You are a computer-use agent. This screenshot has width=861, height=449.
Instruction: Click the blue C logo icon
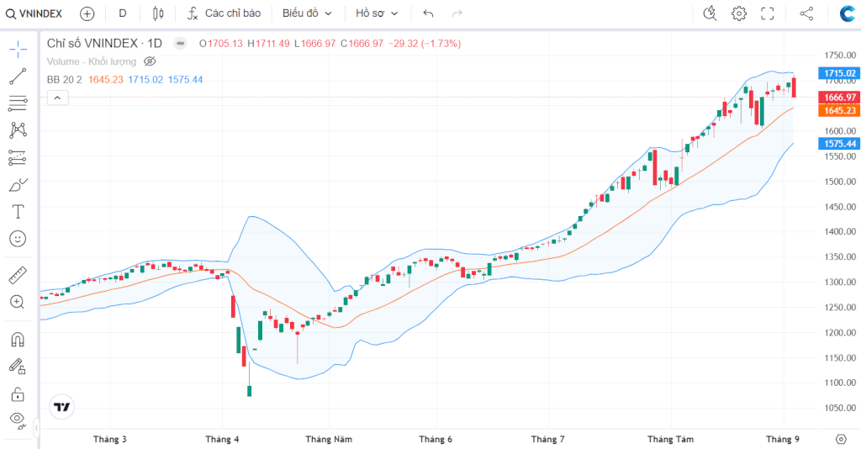[848, 13]
